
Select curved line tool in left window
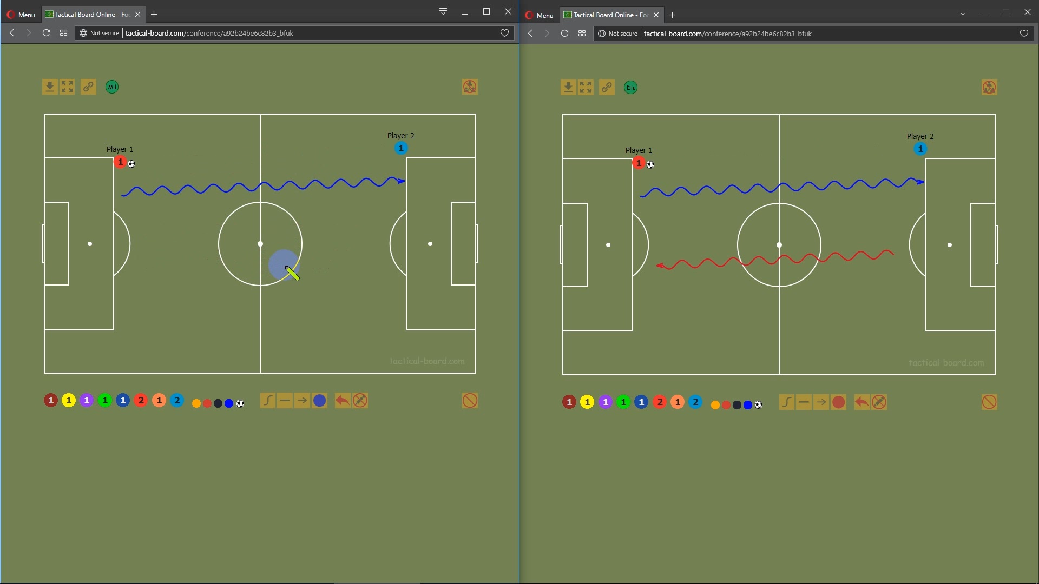[268, 401]
